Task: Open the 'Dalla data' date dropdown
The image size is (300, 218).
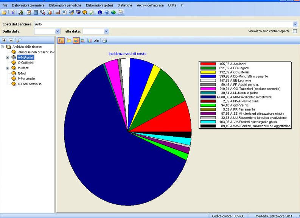Action: click(x=58, y=31)
